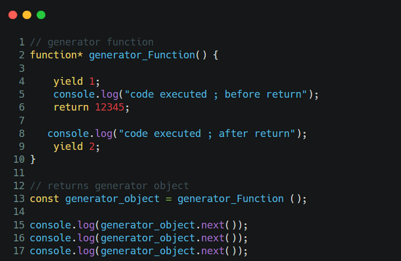Click the red close window dot
This screenshot has height=261, width=401.
[13, 15]
